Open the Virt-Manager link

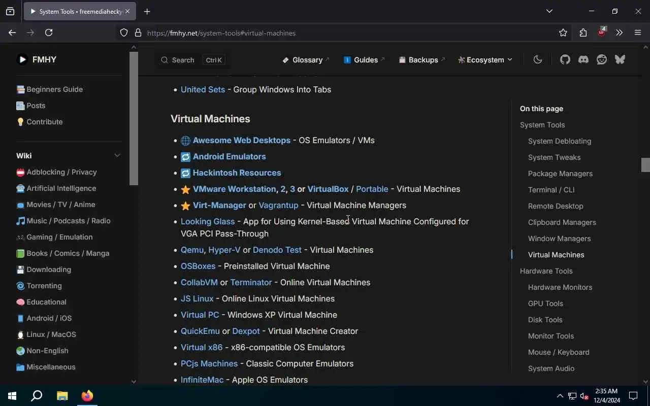click(x=219, y=205)
